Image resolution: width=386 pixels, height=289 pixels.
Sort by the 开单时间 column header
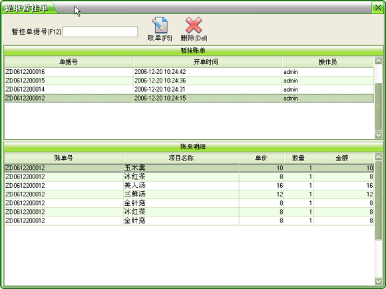coord(207,62)
